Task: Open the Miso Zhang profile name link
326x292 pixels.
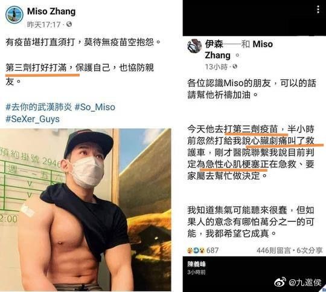Action: [x=51, y=11]
